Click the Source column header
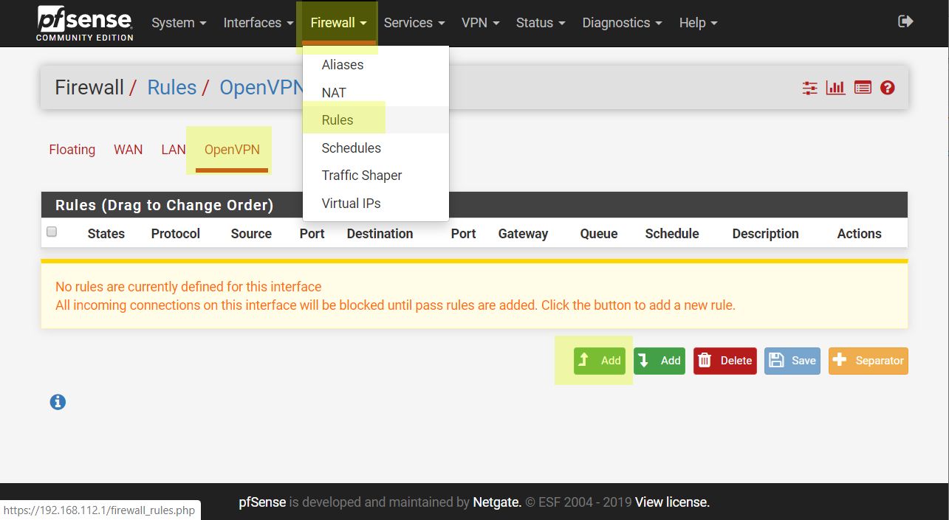 coord(251,234)
